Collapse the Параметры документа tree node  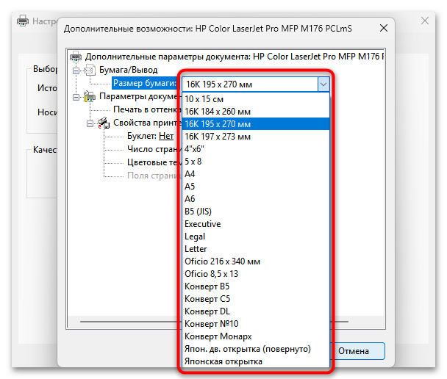pyautogui.click(x=76, y=98)
